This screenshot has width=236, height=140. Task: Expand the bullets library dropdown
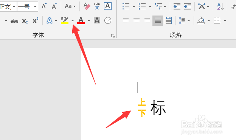coord(134,6)
